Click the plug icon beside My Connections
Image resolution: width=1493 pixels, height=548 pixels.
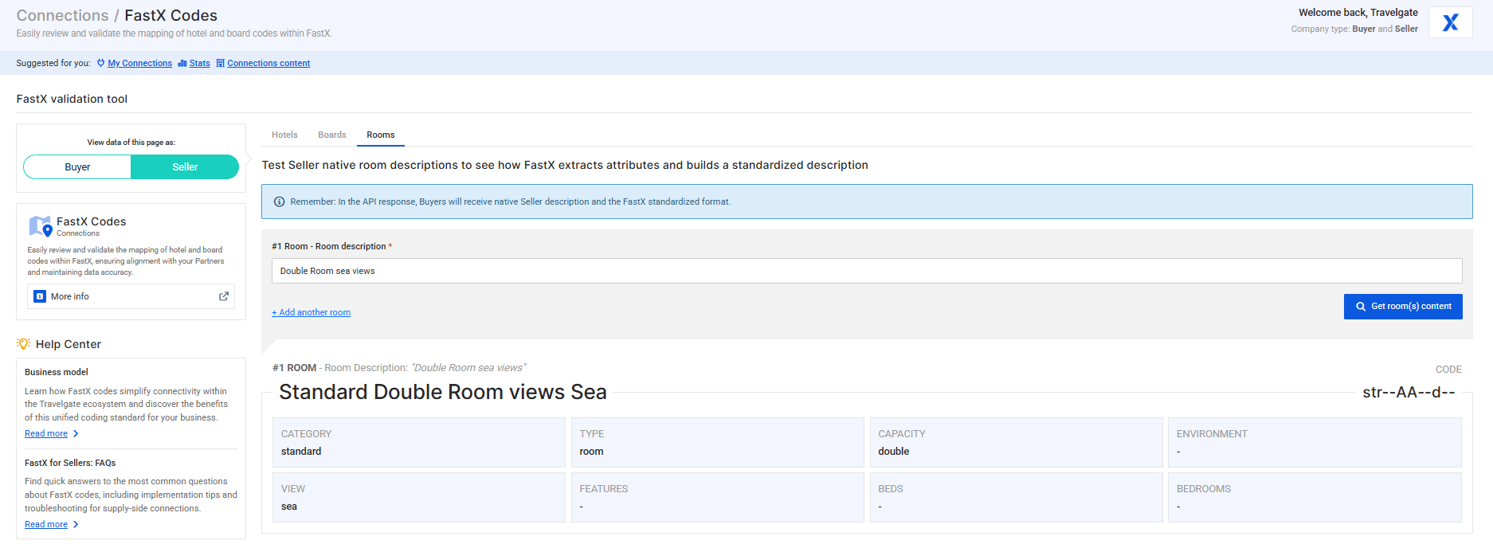(101, 63)
